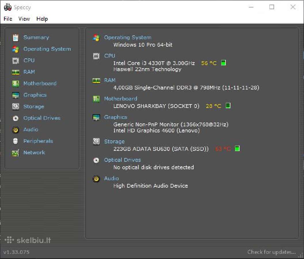This screenshot has height=259, width=304.
Task: Click 'Intel HD Graphics 4600 (Lenovo)' text
Action: coord(156,131)
